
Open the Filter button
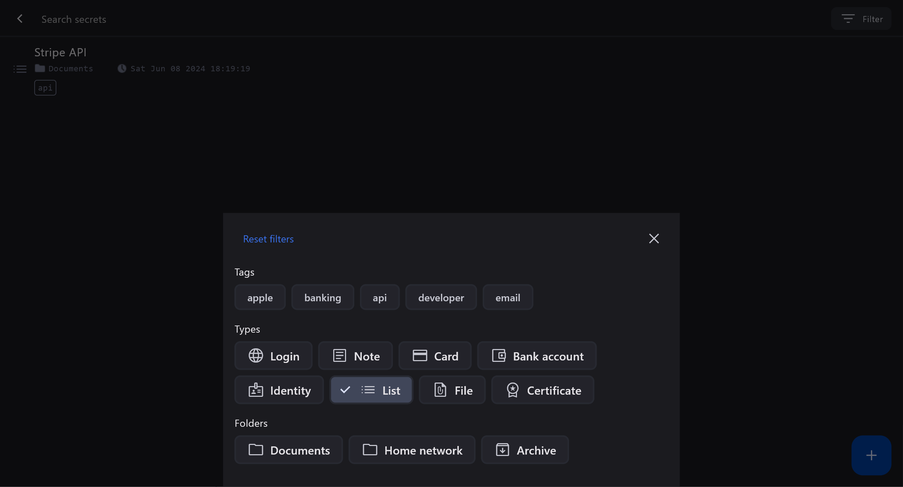click(x=861, y=19)
